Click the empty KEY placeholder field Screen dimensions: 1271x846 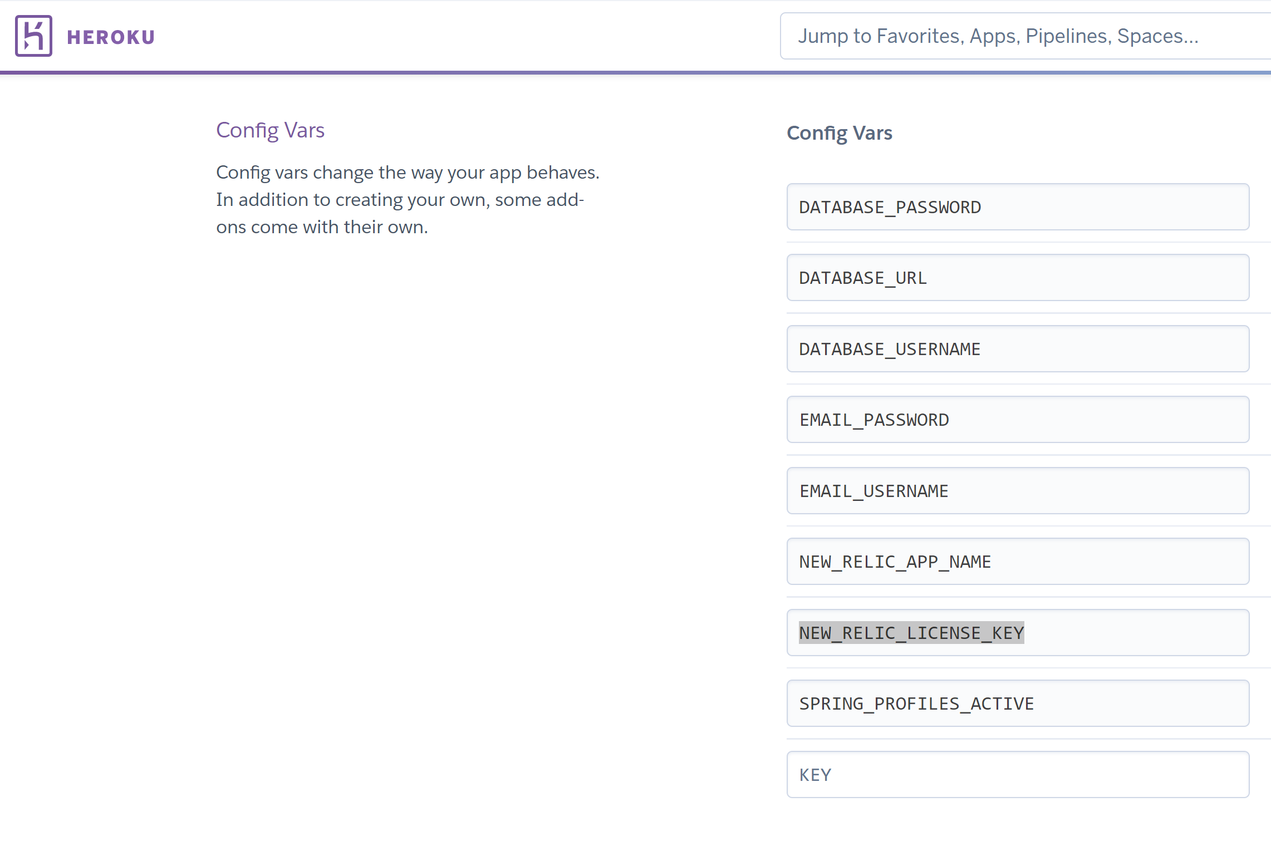(1017, 775)
